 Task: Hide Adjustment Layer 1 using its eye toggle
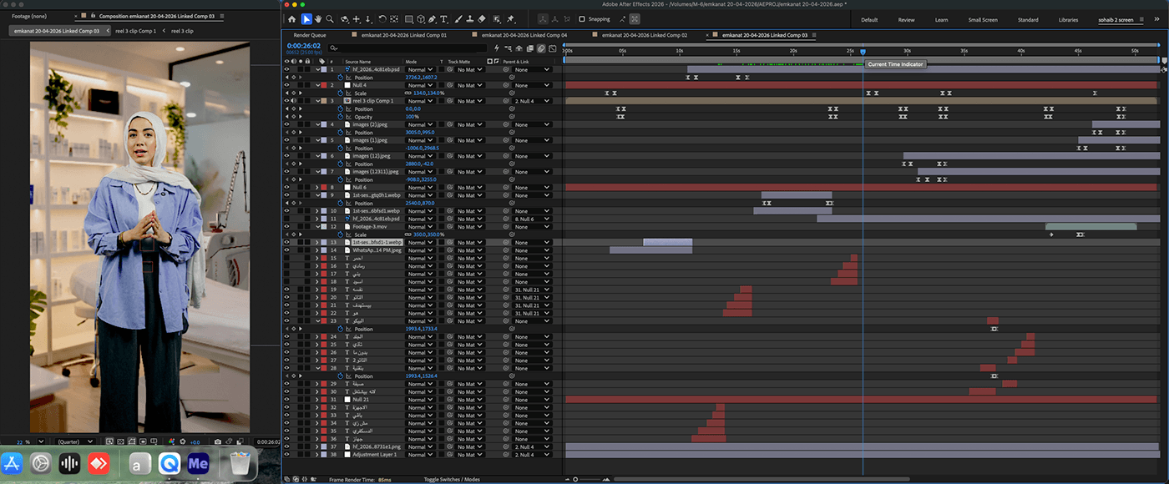point(286,455)
